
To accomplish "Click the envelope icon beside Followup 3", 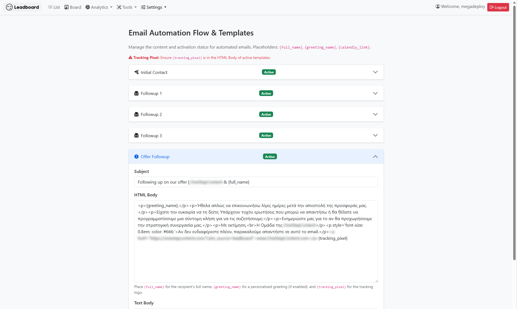I will point(136,136).
